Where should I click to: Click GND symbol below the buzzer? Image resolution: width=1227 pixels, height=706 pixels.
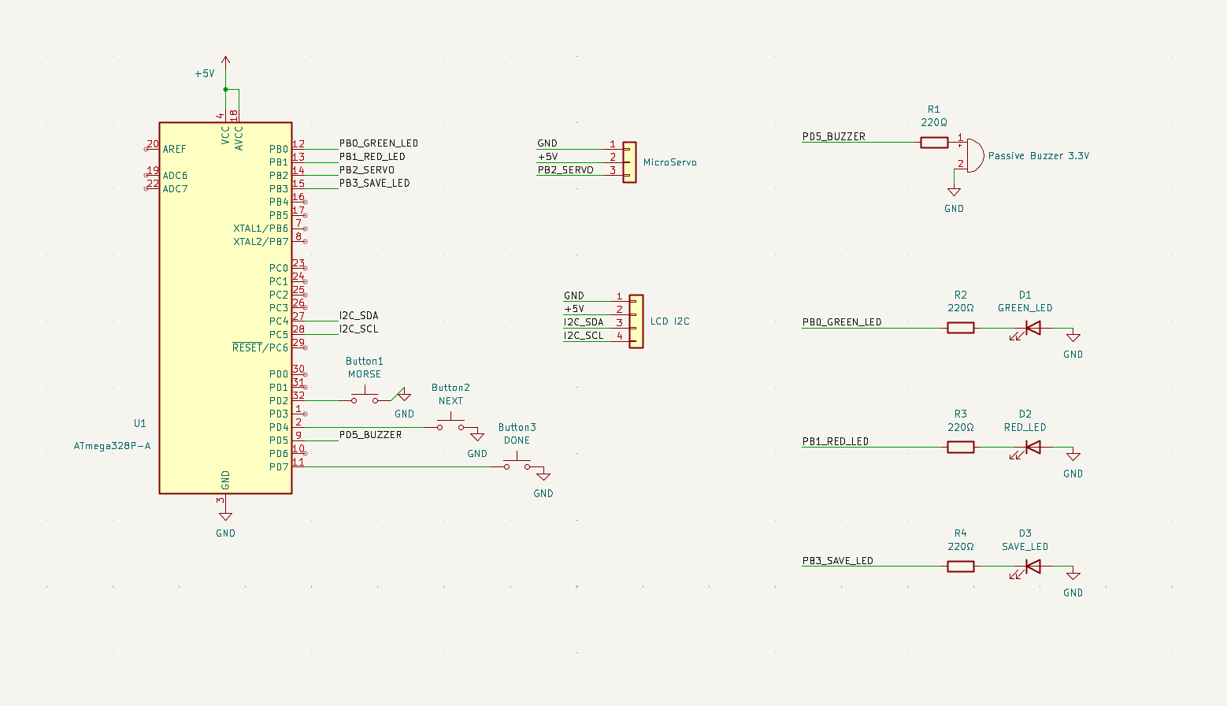[955, 191]
